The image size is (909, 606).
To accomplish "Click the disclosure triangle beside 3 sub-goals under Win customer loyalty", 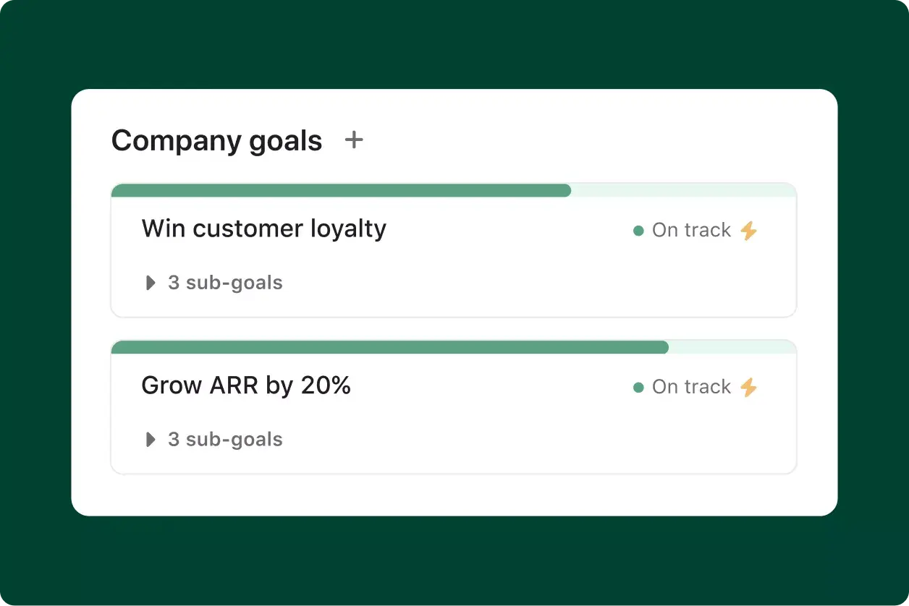I will click(150, 283).
